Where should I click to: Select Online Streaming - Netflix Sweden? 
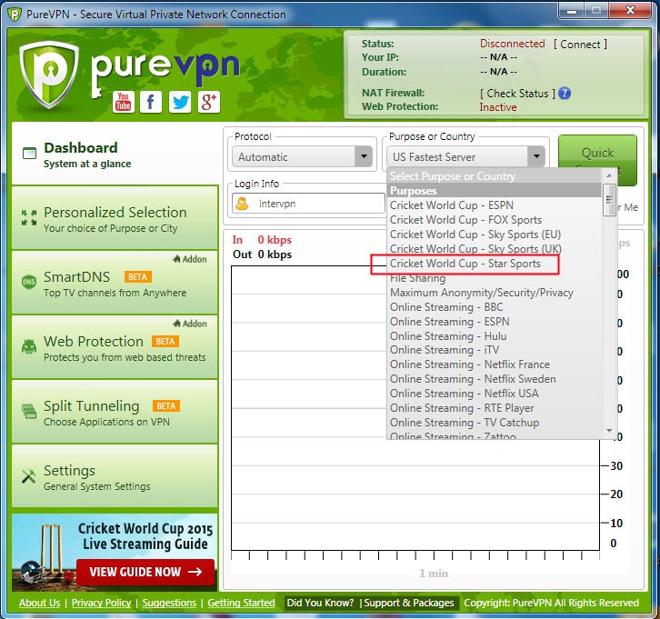point(495,379)
